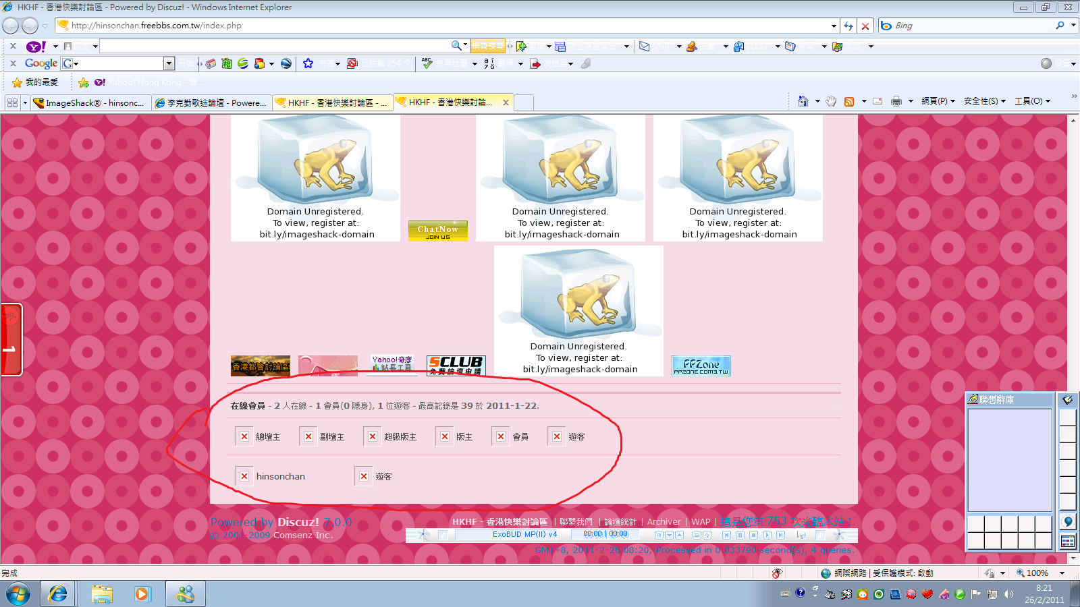Click the IE Home icon
The image size is (1080, 607).
(803, 101)
